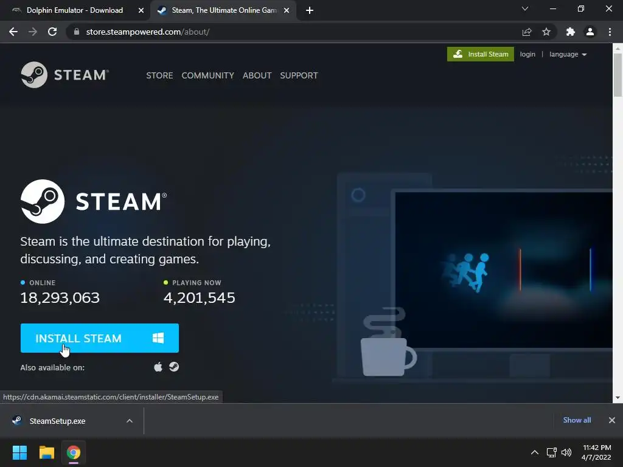The width and height of the screenshot is (623, 467).
Task: Open the SteamSetup.exe download item
Action: (58, 421)
